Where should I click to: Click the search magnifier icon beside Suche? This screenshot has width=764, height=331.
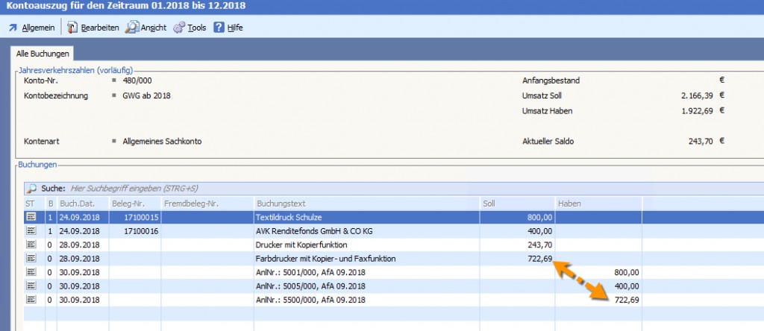31,189
